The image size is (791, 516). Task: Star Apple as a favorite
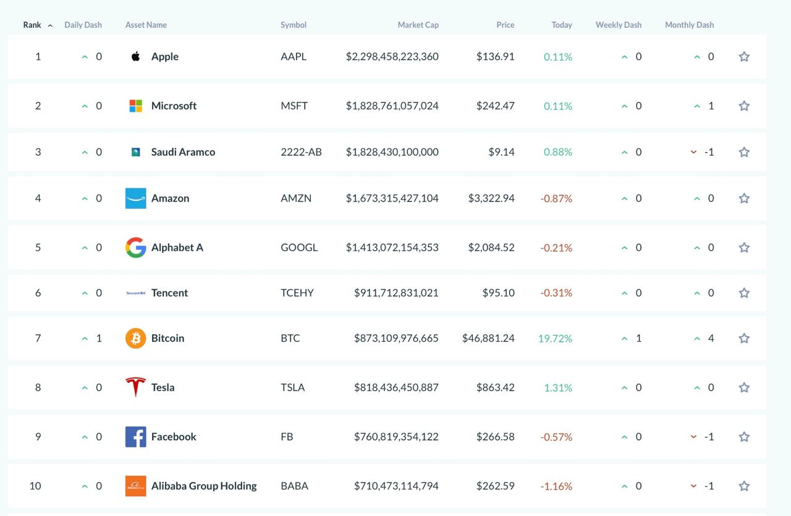pyautogui.click(x=744, y=56)
